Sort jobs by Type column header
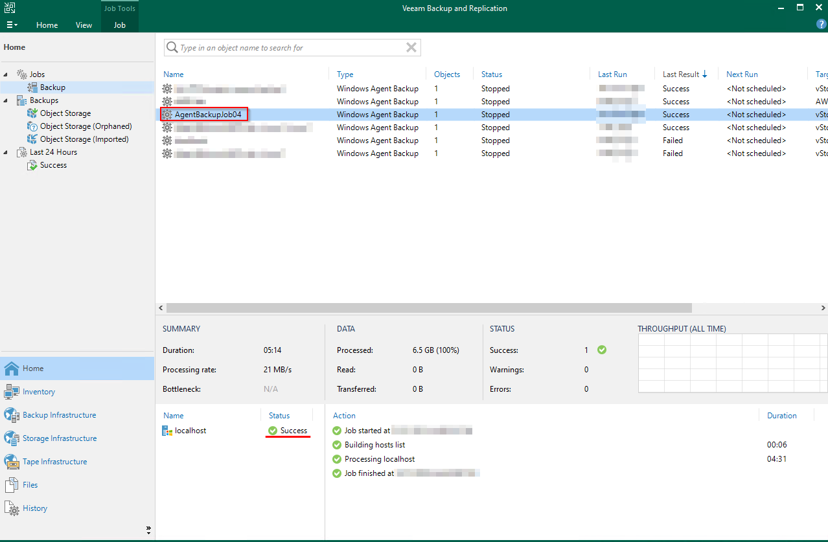828x542 pixels. click(x=345, y=74)
